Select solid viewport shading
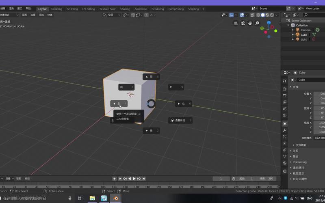Viewport: 325px width, 203px height. [x=263, y=15]
